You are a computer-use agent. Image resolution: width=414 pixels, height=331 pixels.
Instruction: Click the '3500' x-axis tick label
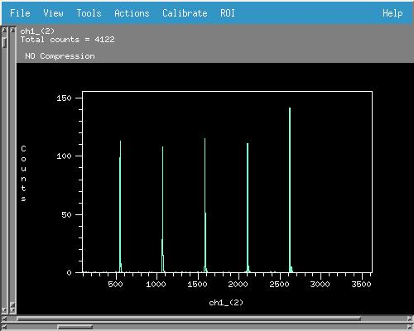361,284
